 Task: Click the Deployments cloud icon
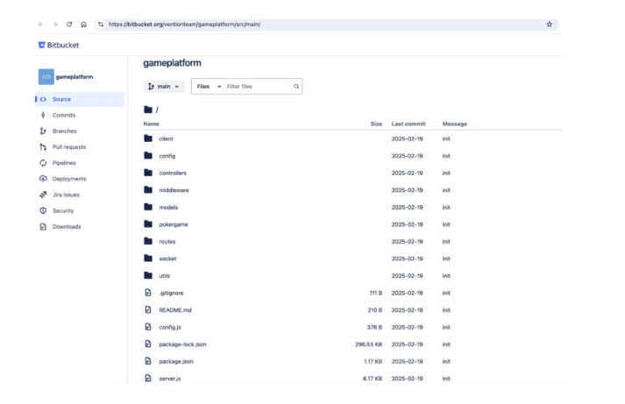click(x=44, y=179)
